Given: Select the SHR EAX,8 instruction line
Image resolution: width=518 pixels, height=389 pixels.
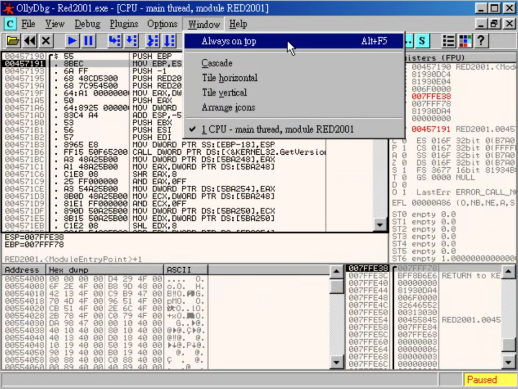Looking at the screenshot, I should coord(187,174).
